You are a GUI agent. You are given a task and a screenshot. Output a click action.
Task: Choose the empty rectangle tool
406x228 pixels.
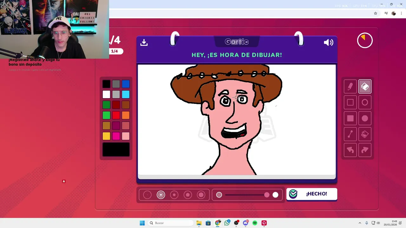350,102
